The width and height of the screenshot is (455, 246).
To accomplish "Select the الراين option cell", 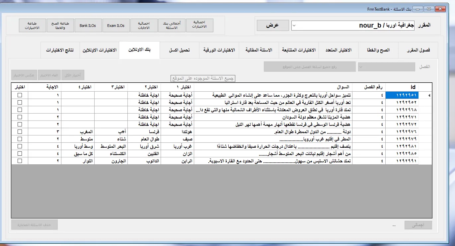I will pyautogui.click(x=177, y=161).
